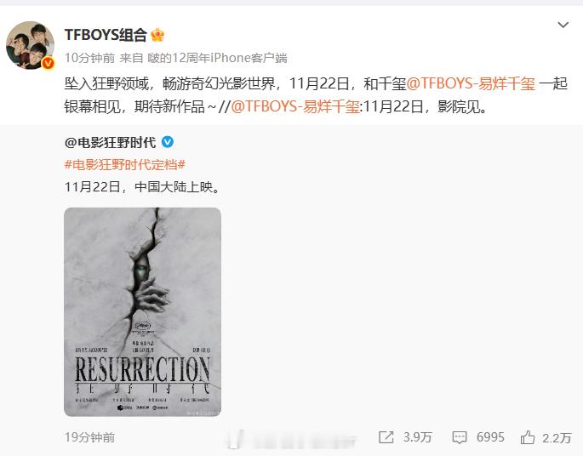The image size is (583, 456).
Task: View the 6995 comments count
Action: 490,437
